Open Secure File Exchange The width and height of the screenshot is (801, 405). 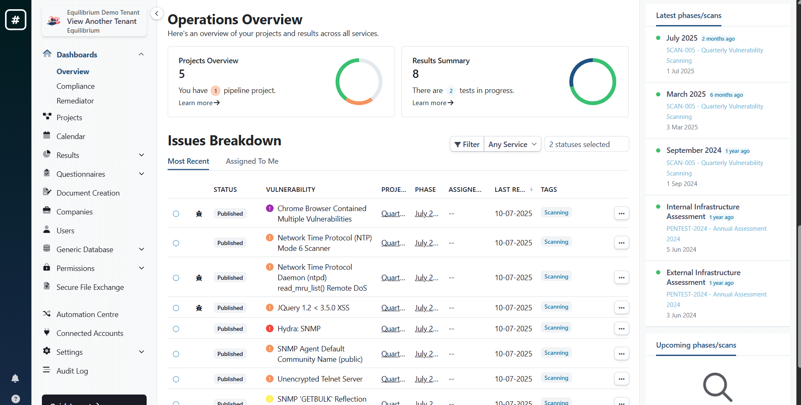(x=89, y=287)
